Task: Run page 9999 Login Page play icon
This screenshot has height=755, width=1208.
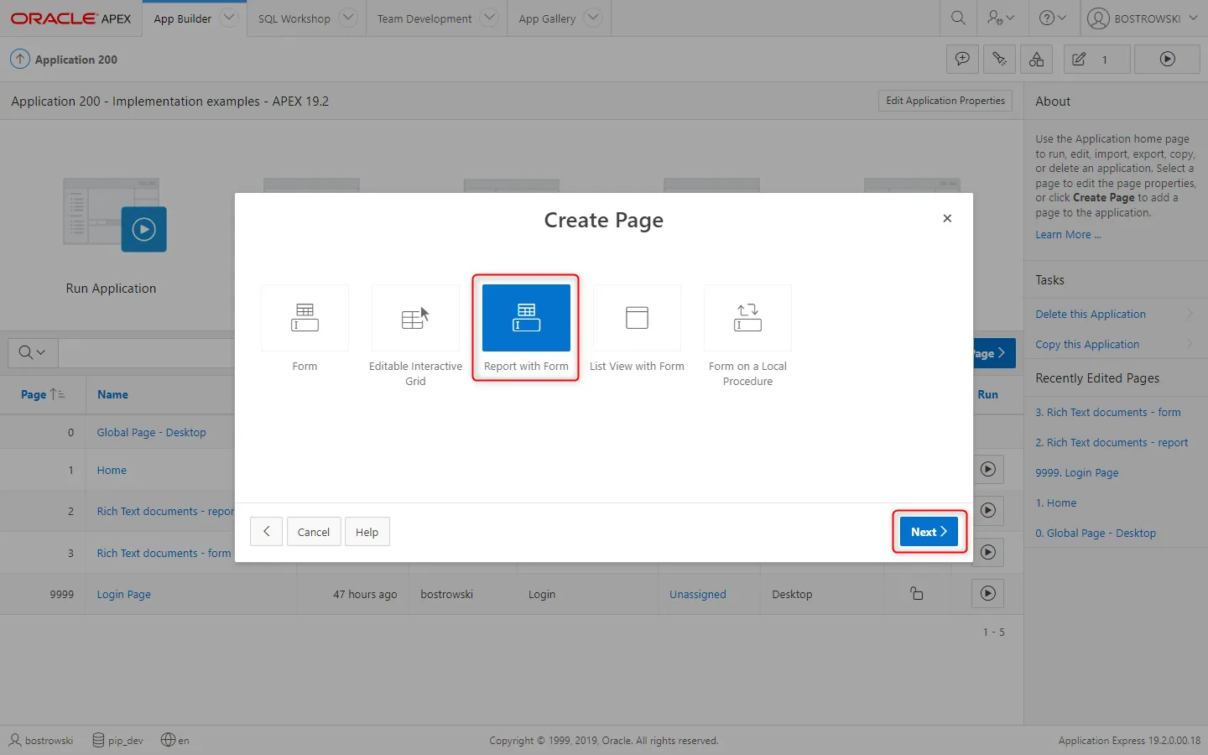Action: 988,594
